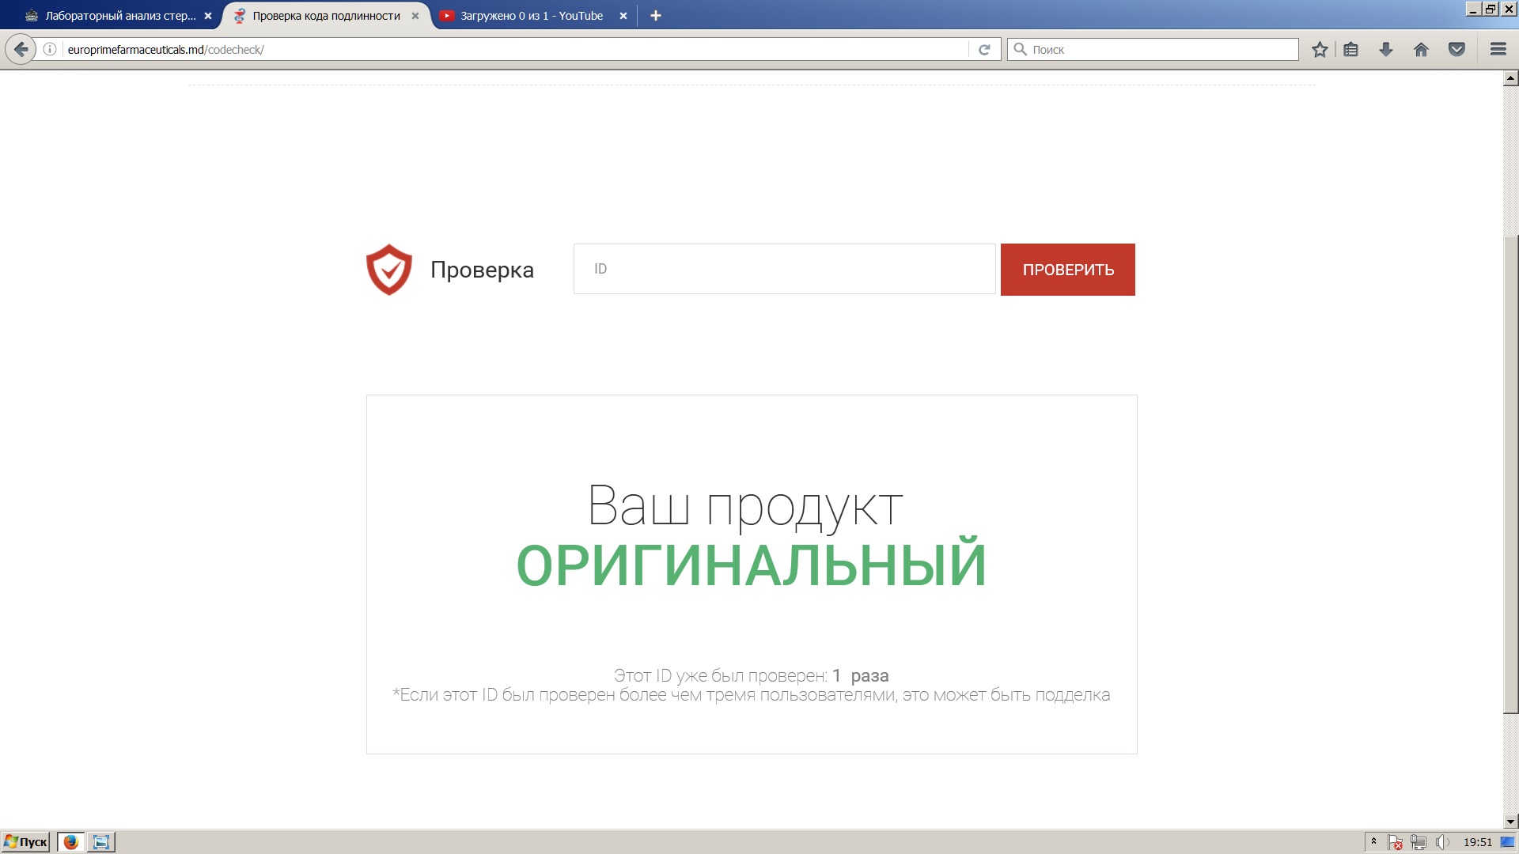Open the downloads arrow icon
Viewport: 1519px width, 854px height.
pos(1386,49)
